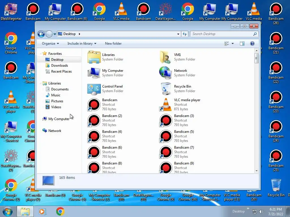Select Bandicam (26) desktop icon
The image size is (290, 217).
(x=276, y=13)
